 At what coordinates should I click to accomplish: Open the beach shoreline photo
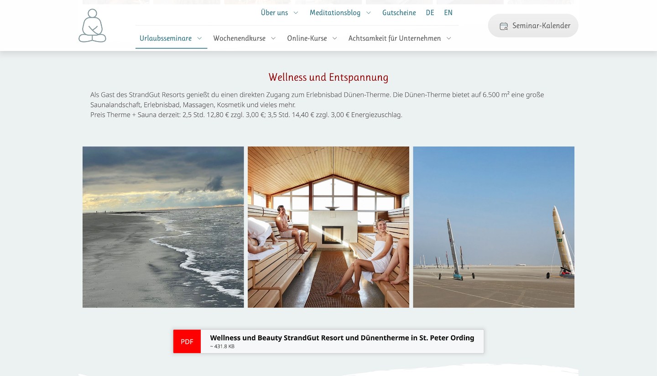tap(163, 227)
